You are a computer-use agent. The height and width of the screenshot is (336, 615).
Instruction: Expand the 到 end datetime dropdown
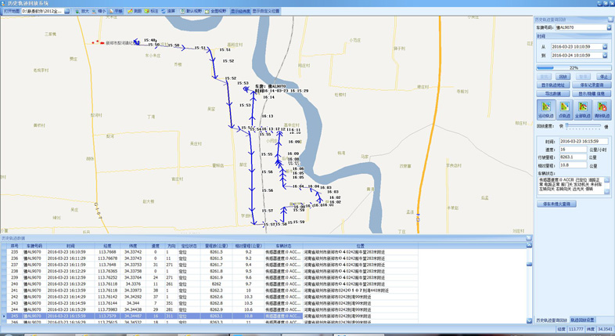coord(605,56)
